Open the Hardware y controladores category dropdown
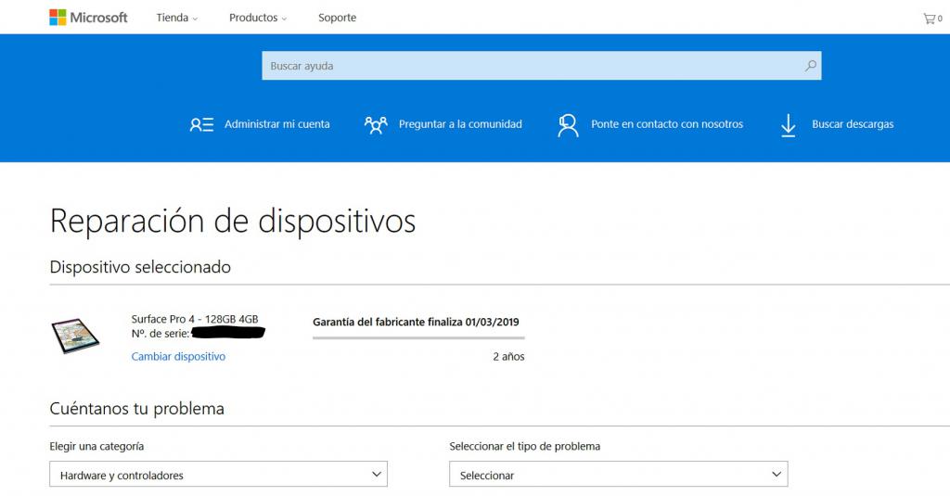This screenshot has height=496, width=950. pos(218,474)
